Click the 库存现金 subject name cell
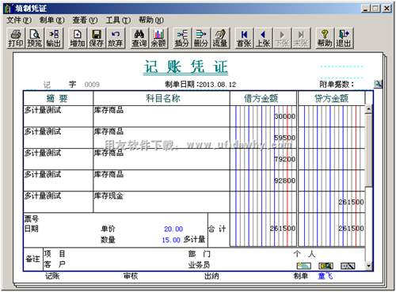Screen dimensions: 396x292 pos(162,202)
